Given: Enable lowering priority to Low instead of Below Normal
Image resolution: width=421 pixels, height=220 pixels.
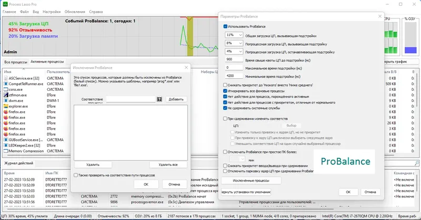Looking at the screenshot, I should tap(225, 85).
